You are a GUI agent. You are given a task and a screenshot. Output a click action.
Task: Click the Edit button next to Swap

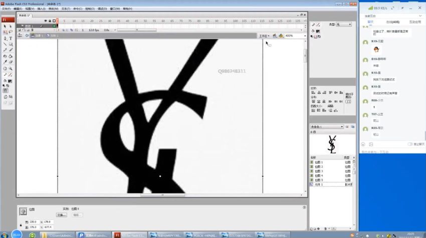click(77, 215)
